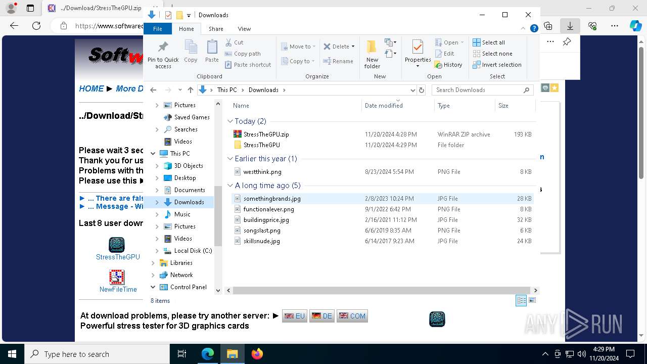The image size is (647, 364).
Task: Open browser Downloads toolbar icon
Action: [570, 26]
